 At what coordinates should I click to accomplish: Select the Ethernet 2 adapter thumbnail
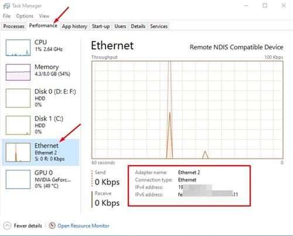(x=18, y=152)
